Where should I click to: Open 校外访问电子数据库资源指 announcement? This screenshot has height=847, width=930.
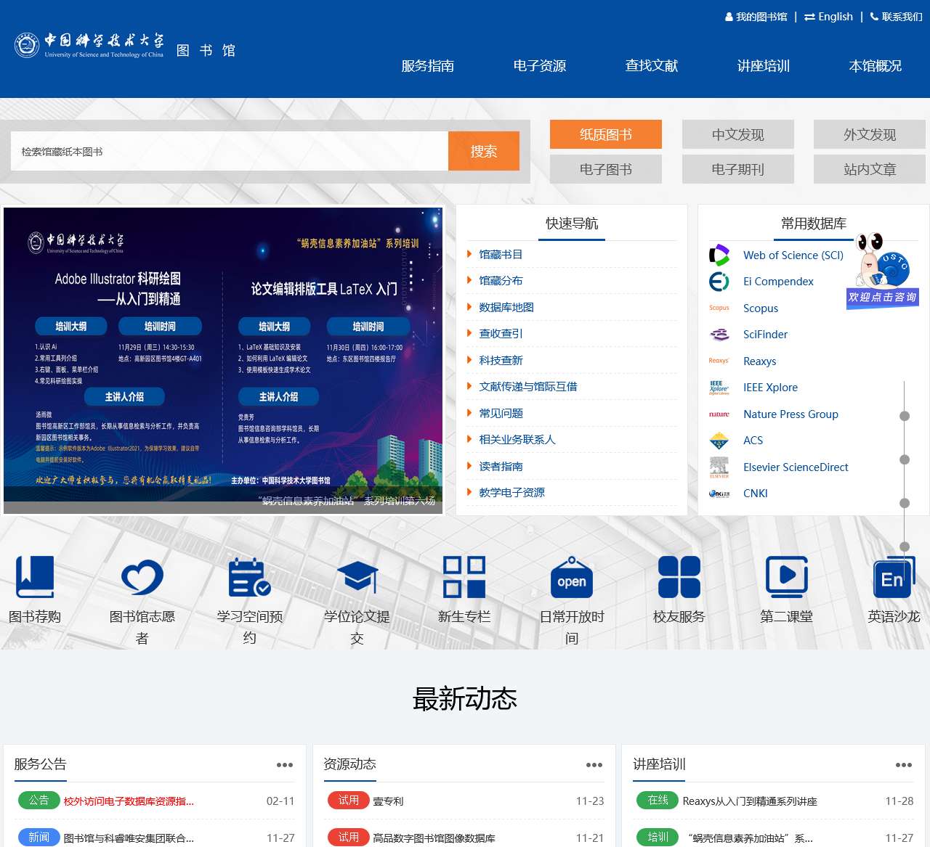click(x=129, y=801)
